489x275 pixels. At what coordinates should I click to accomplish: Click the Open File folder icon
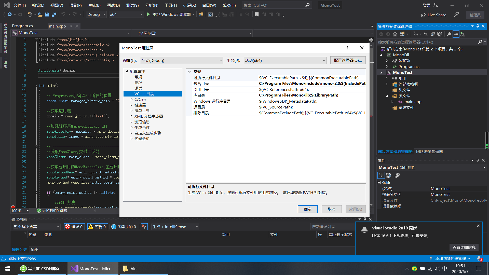pos(40,15)
